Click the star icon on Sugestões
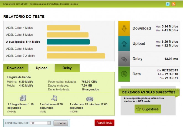Screen dimensions: 183x127 [x=139, y=109]
